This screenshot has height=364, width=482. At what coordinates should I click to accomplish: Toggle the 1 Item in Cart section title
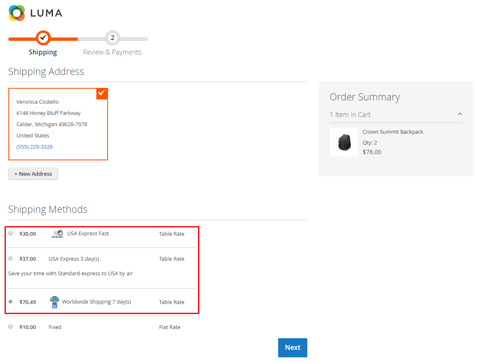[350, 115]
